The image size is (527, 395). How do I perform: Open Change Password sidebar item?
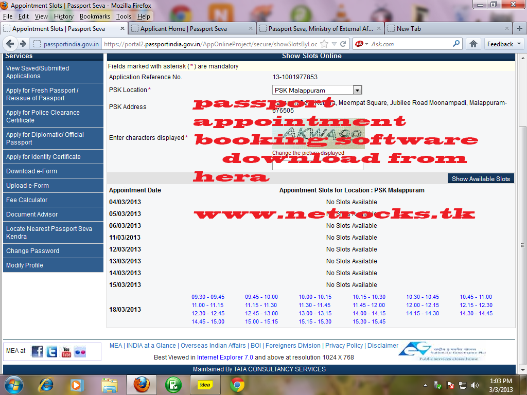[53, 251]
